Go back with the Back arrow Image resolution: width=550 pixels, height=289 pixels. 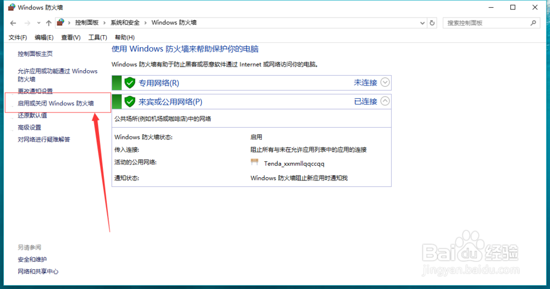coord(13,23)
